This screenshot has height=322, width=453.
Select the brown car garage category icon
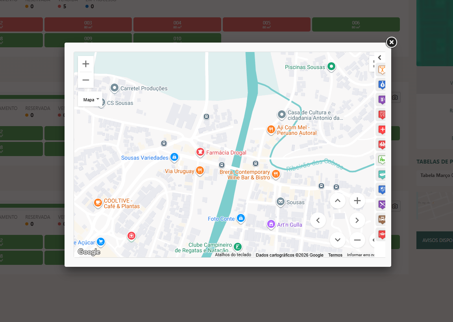point(382,220)
